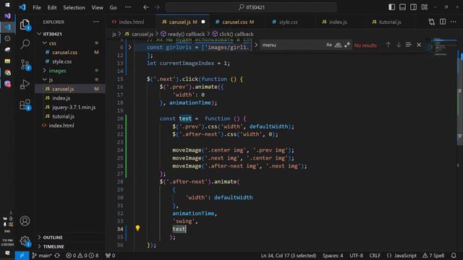463x260 pixels.
Task: Toggle Use Regular Expression in find widget
Action: [x=347, y=45]
